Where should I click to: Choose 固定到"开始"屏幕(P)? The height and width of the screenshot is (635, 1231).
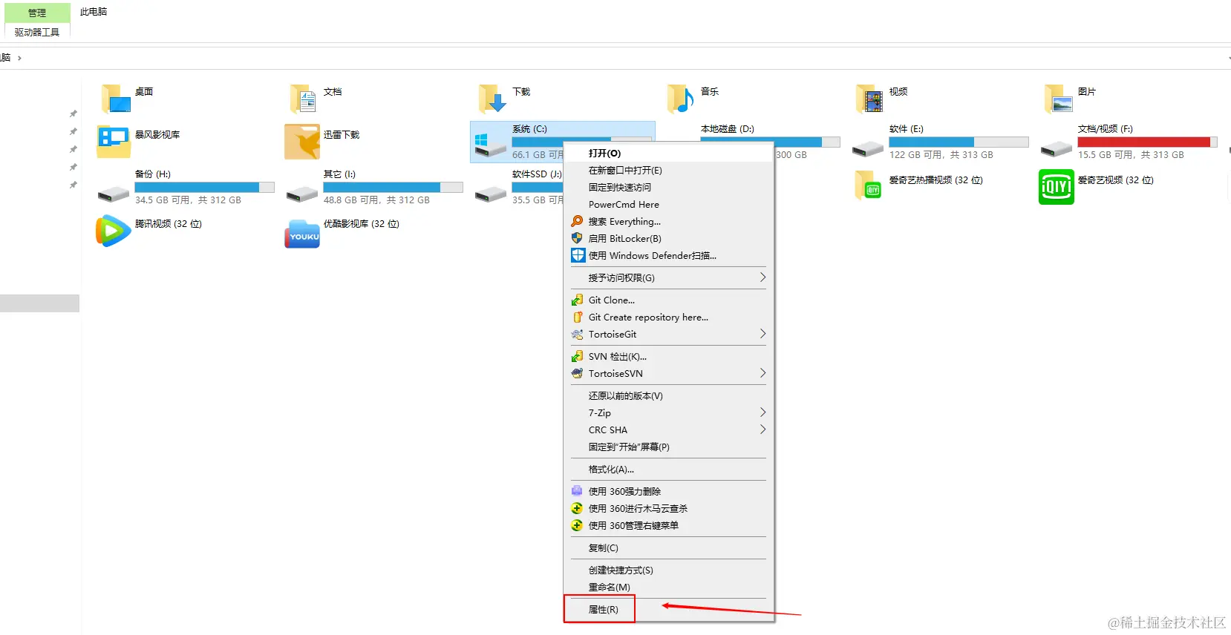tap(669, 447)
